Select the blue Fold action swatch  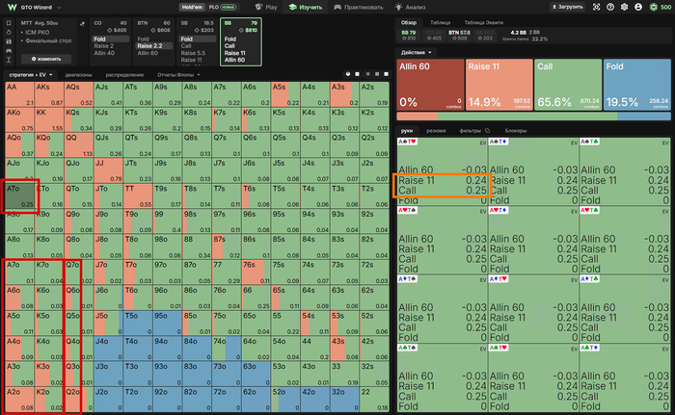(x=636, y=85)
